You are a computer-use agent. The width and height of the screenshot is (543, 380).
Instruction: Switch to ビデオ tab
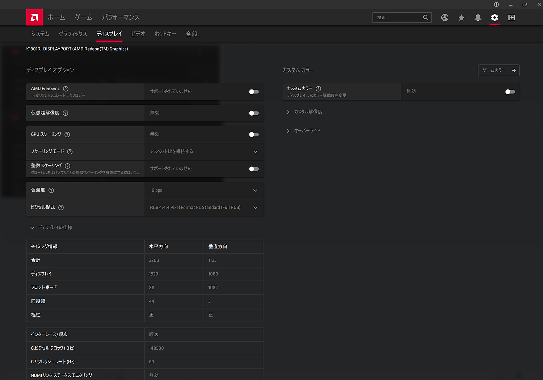[138, 34]
